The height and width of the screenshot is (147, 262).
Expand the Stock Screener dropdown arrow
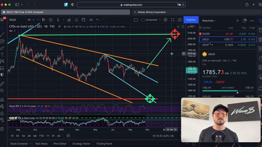pyautogui.click(x=30, y=144)
